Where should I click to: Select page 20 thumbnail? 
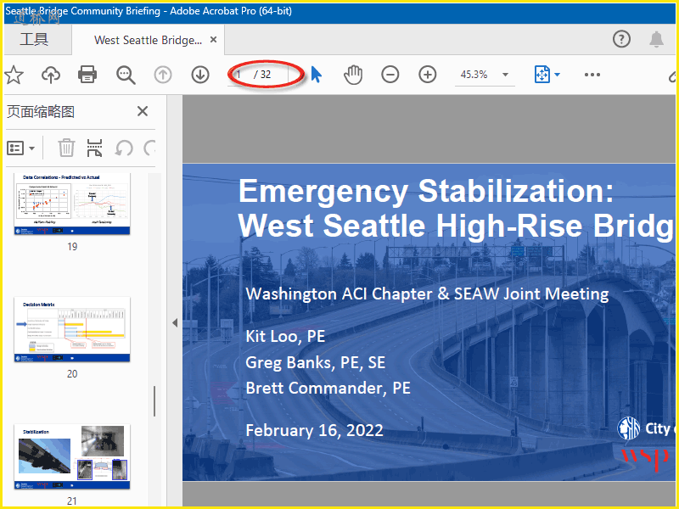(x=72, y=330)
